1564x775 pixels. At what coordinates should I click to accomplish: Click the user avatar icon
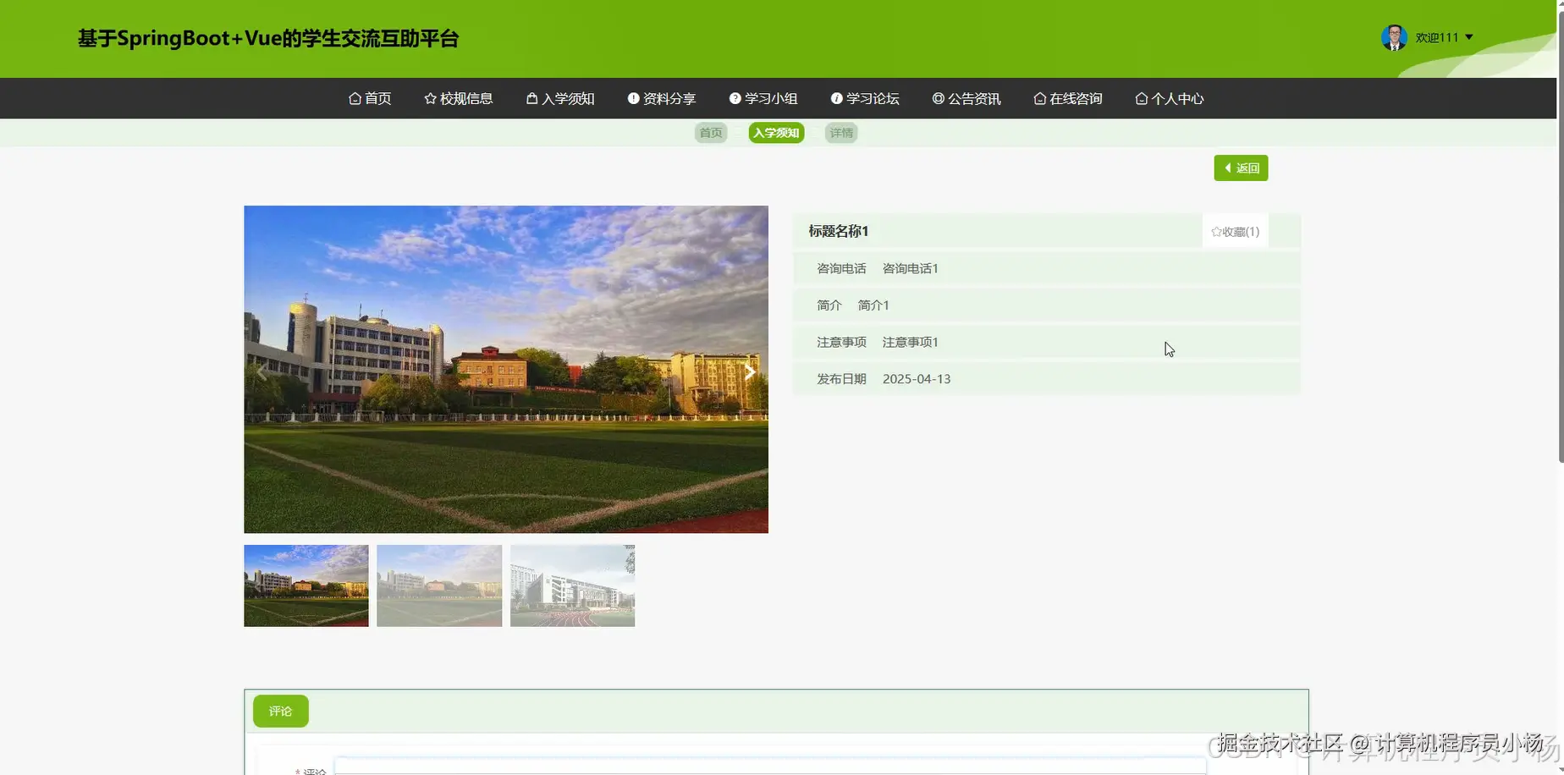click(1394, 37)
